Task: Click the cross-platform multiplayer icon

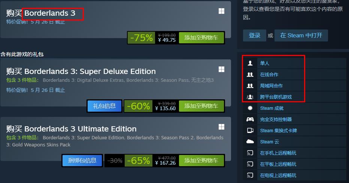Action: tap(250, 97)
